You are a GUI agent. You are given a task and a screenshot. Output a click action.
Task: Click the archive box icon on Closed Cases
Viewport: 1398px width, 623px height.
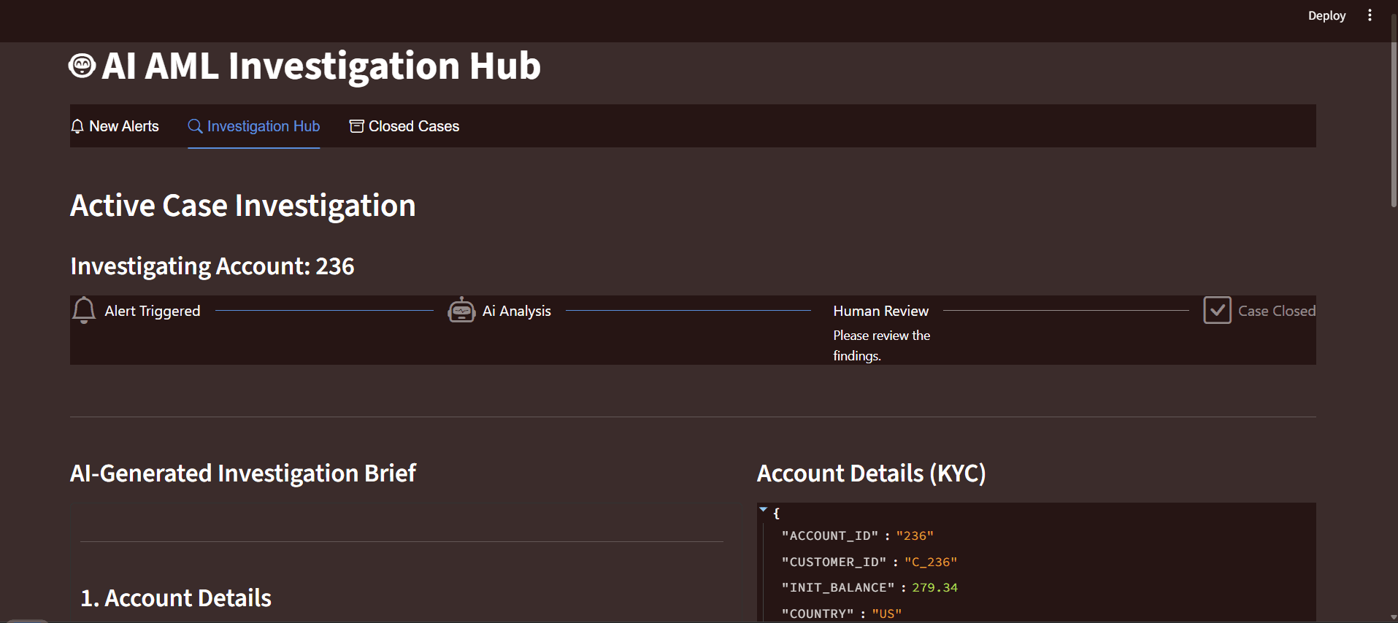coord(356,126)
